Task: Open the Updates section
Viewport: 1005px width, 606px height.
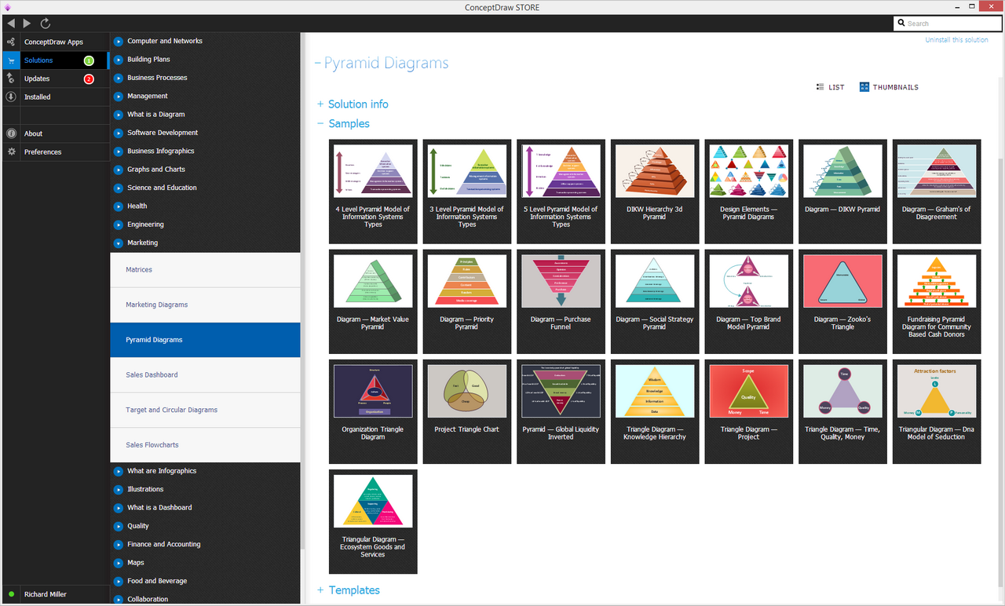Action: click(x=37, y=78)
